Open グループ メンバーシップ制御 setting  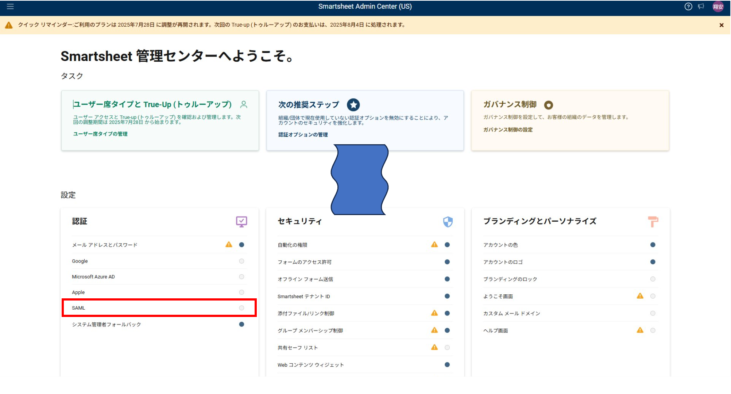(x=365, y=330)
